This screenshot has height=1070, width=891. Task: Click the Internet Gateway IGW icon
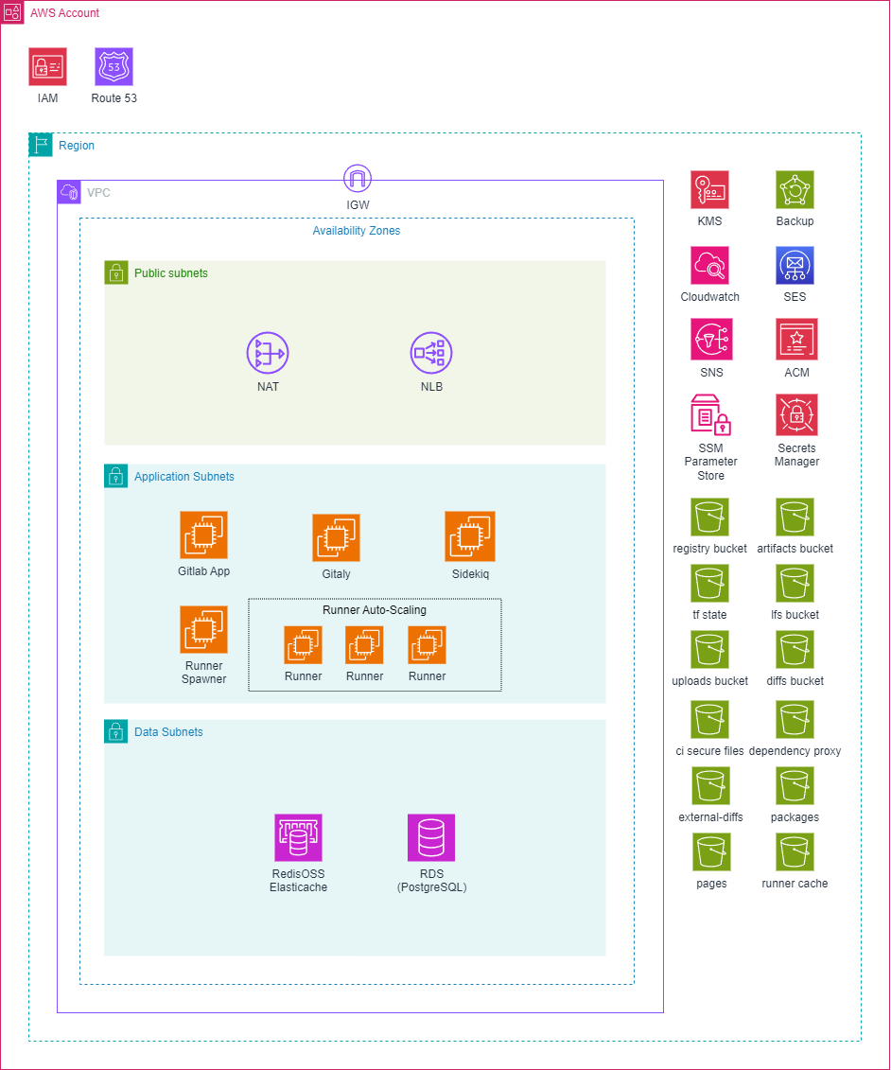pos(358,178)
